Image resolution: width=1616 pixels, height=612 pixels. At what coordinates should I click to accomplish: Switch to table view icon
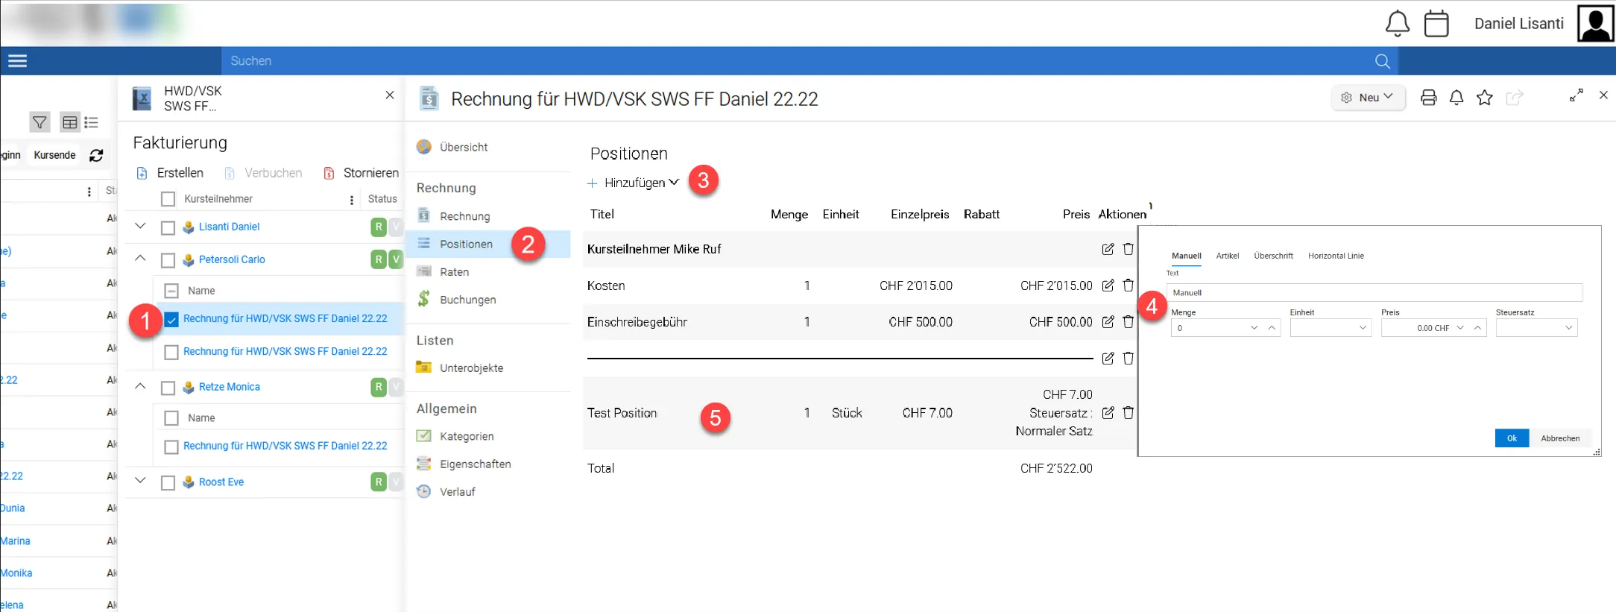[x=69, y=122]
